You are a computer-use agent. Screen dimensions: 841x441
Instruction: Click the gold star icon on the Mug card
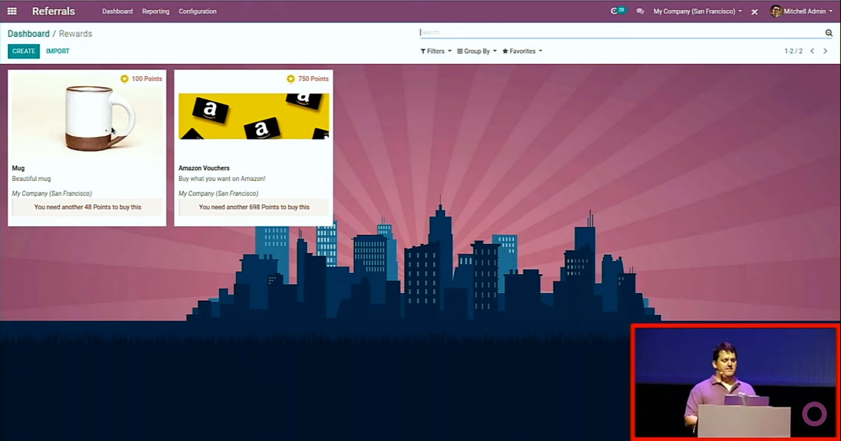point(124,79)
